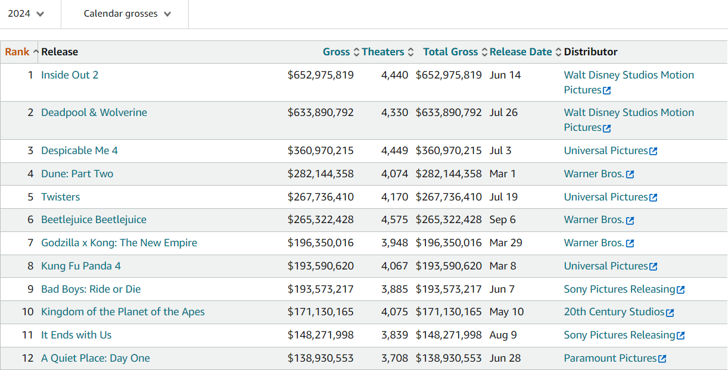This screenshot has height=370, width=728.
Task: Click the external link icon in Twisters row
Action: [654, 197]
